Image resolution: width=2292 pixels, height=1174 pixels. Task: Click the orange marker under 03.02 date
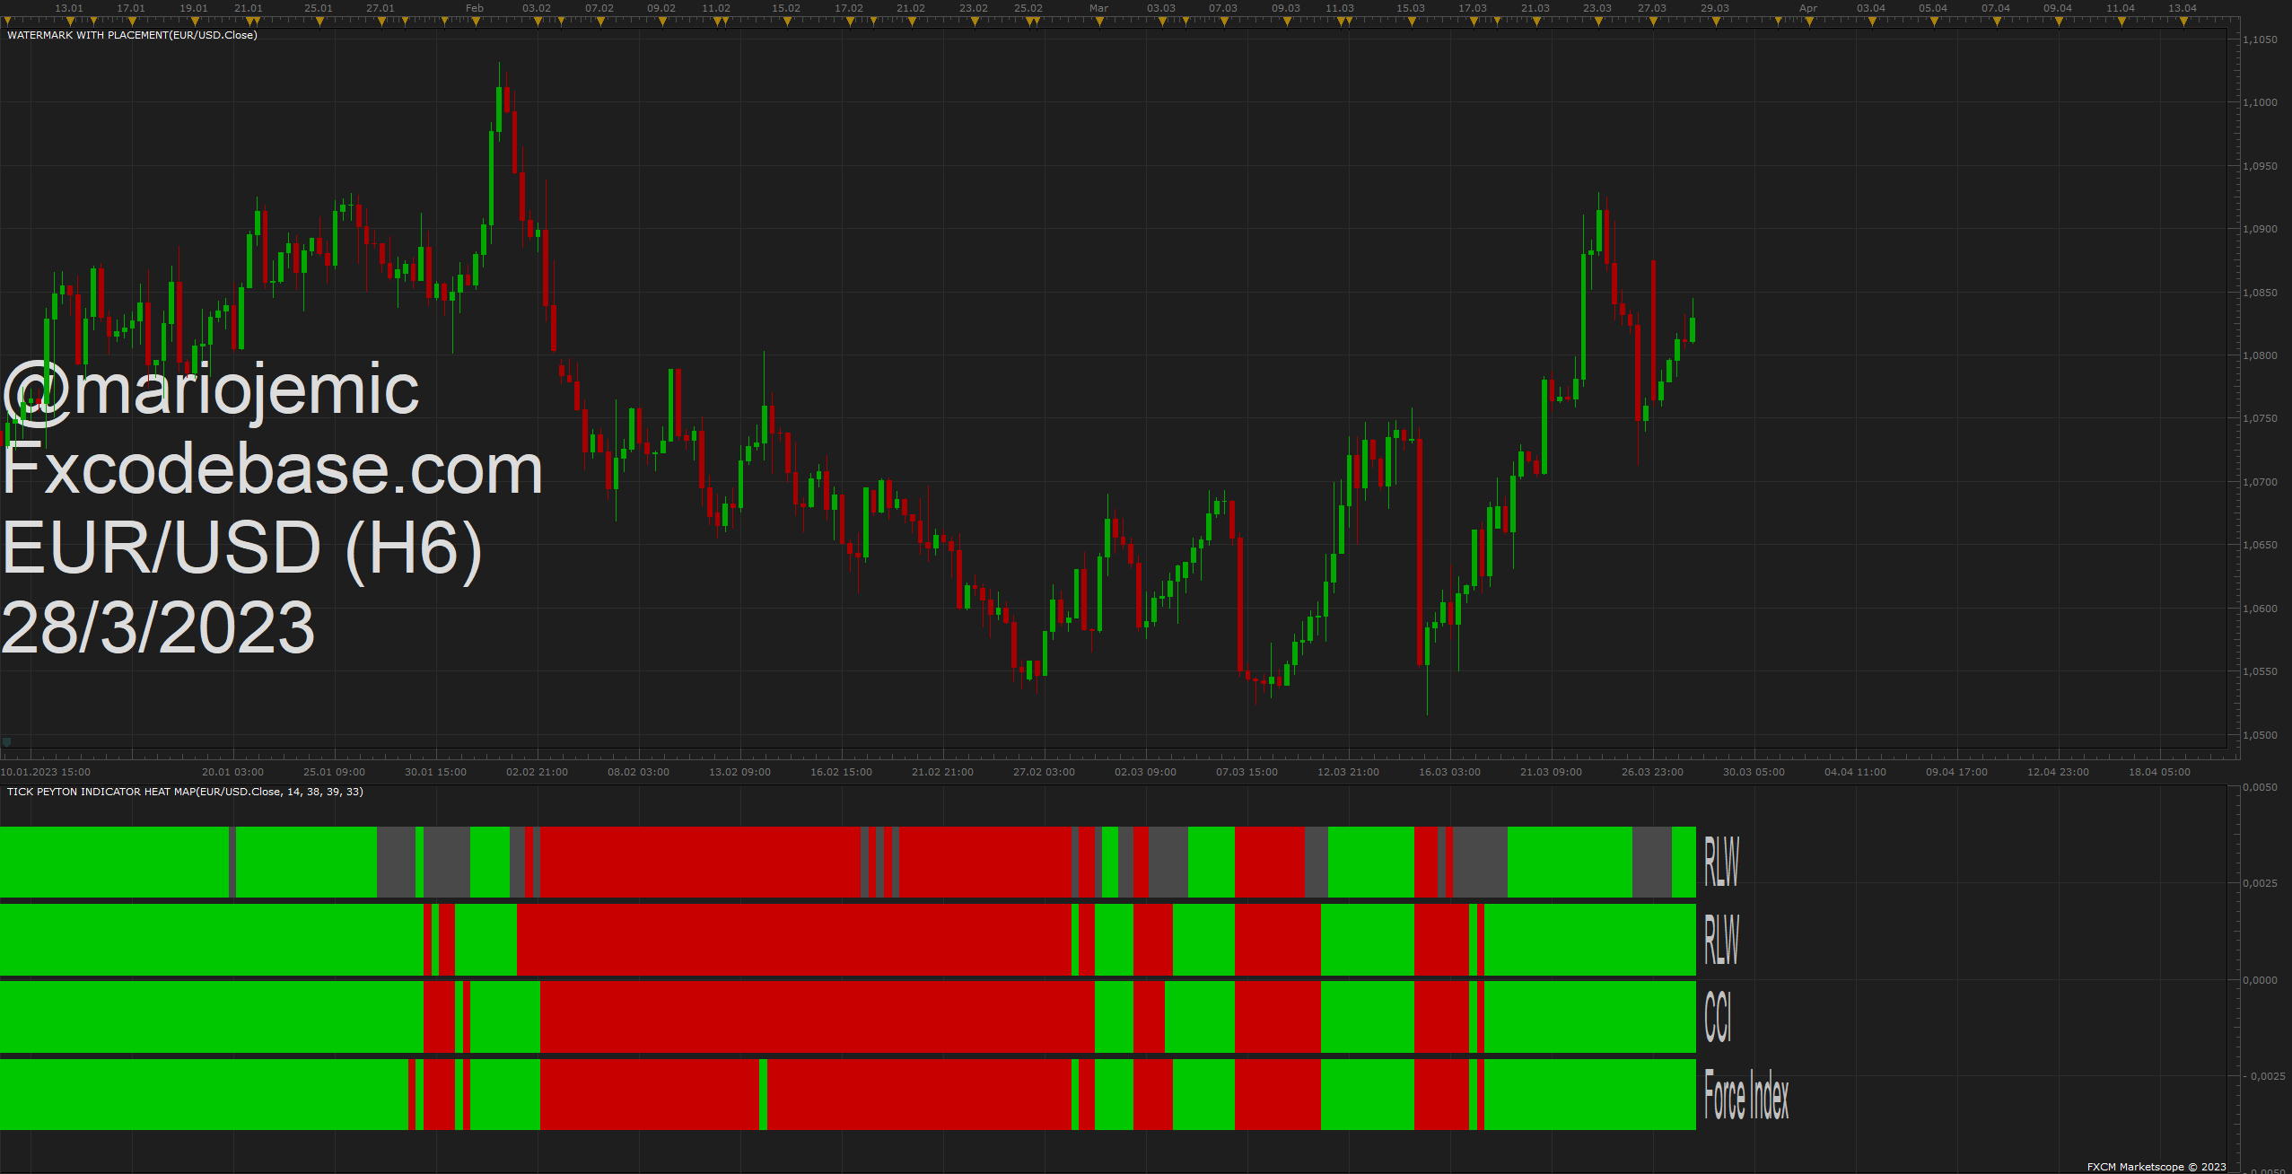pos(538,22)
